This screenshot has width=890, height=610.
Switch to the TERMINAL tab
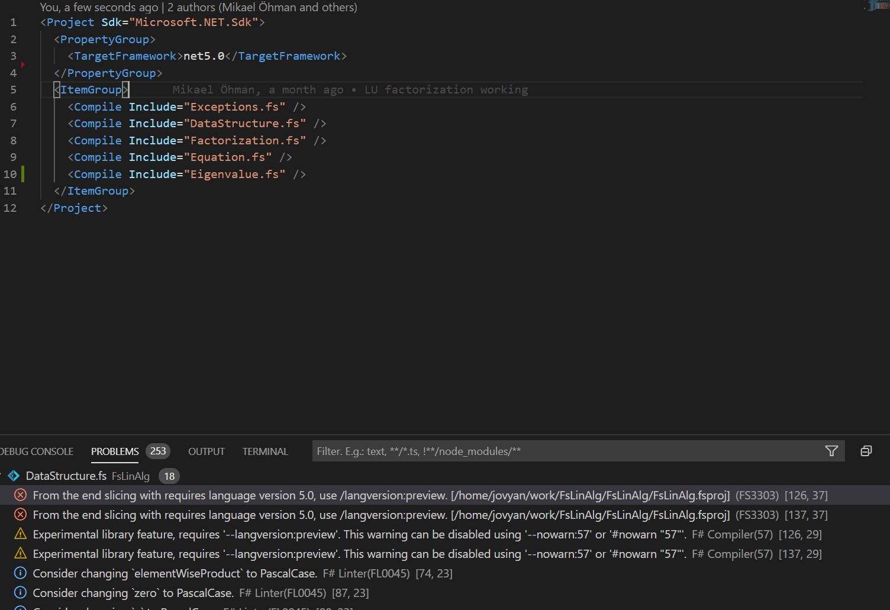(x=265, y=451)
